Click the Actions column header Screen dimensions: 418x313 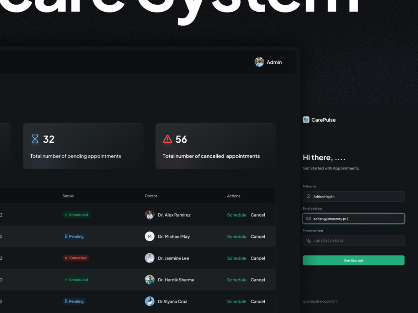pyautogui.click(x=234, y=196)
